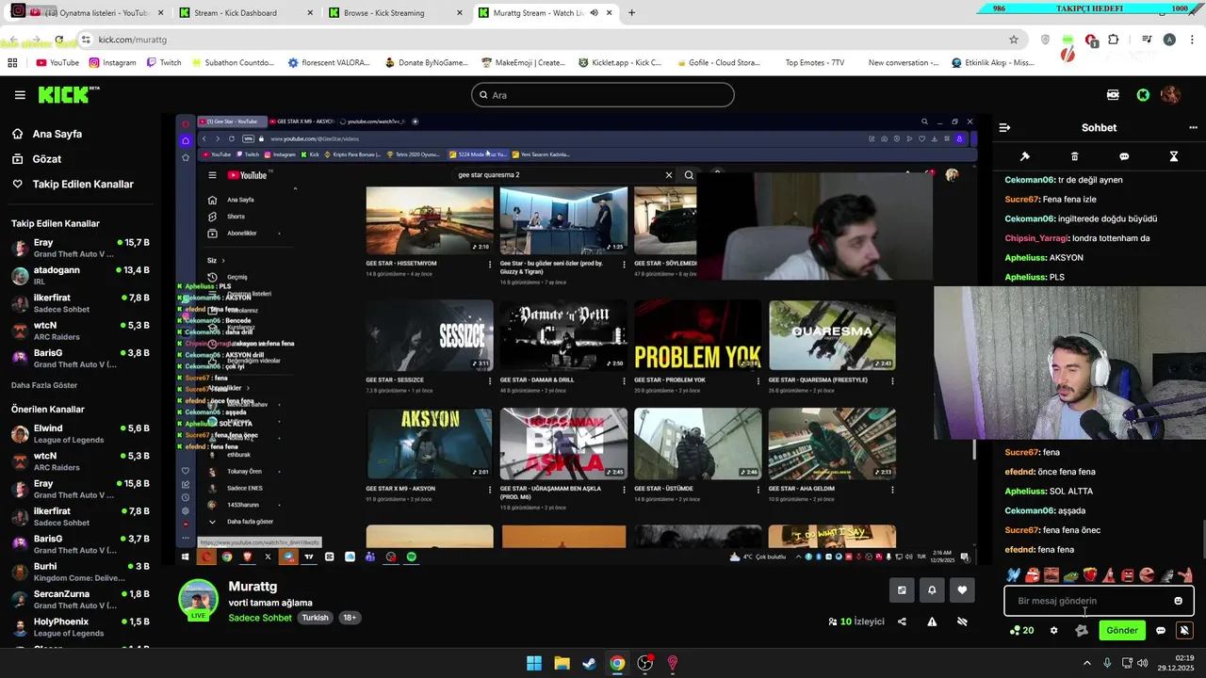This screenshot has width=1206, height=678.
Task: Open Eray's Grand Theft Auto channel in followed list
Action: click(x=80, y=248)
